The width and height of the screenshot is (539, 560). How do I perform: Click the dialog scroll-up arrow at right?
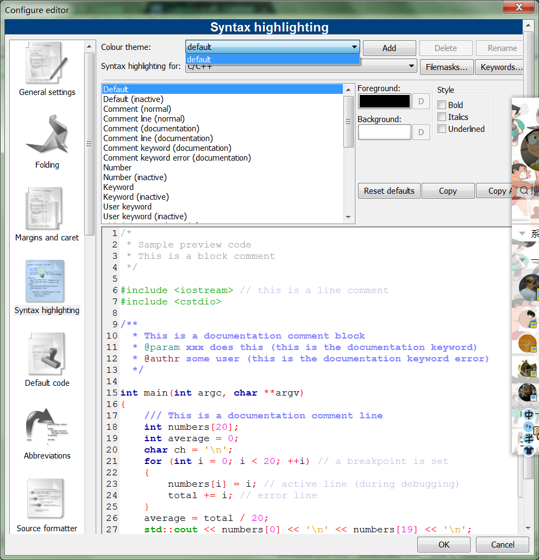(x=528, y=26)
